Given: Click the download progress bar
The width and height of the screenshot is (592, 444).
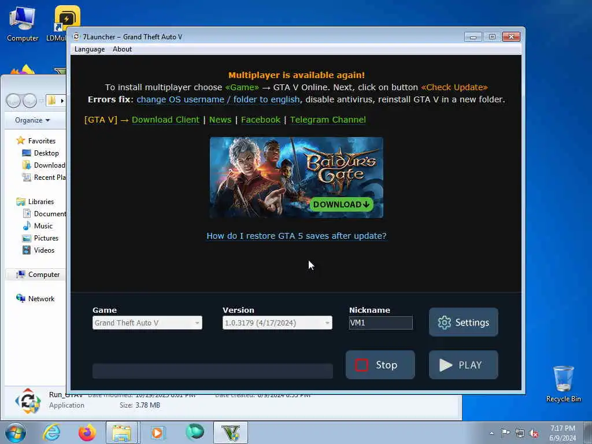Looking at the screenshot, I should [213, 371].
